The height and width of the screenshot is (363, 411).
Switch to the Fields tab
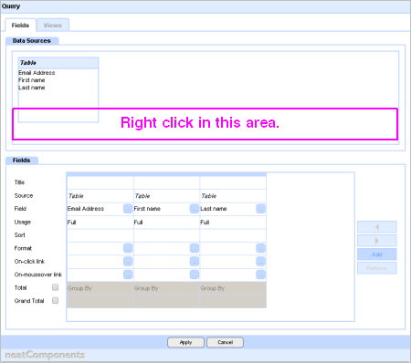click(x=20, y=26)
